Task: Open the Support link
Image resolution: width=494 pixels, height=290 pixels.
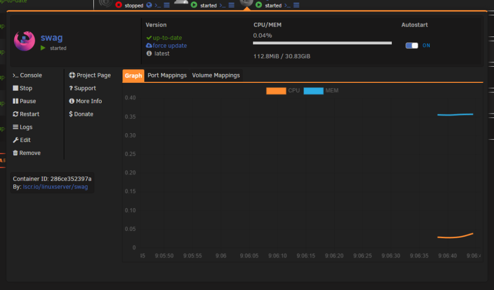Action: (82, 88)
